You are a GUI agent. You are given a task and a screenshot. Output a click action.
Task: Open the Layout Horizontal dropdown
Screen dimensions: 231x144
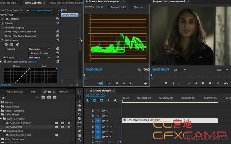pos(39,58)
